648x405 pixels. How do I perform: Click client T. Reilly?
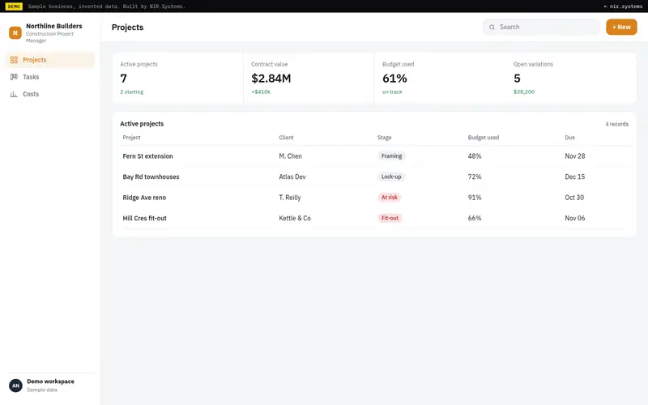point(290,198)
